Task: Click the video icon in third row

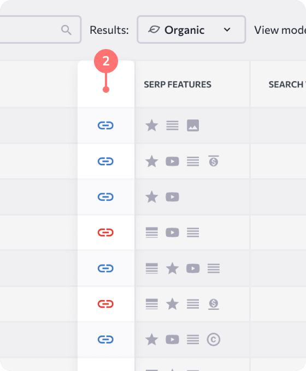Action: coord(172,197)
